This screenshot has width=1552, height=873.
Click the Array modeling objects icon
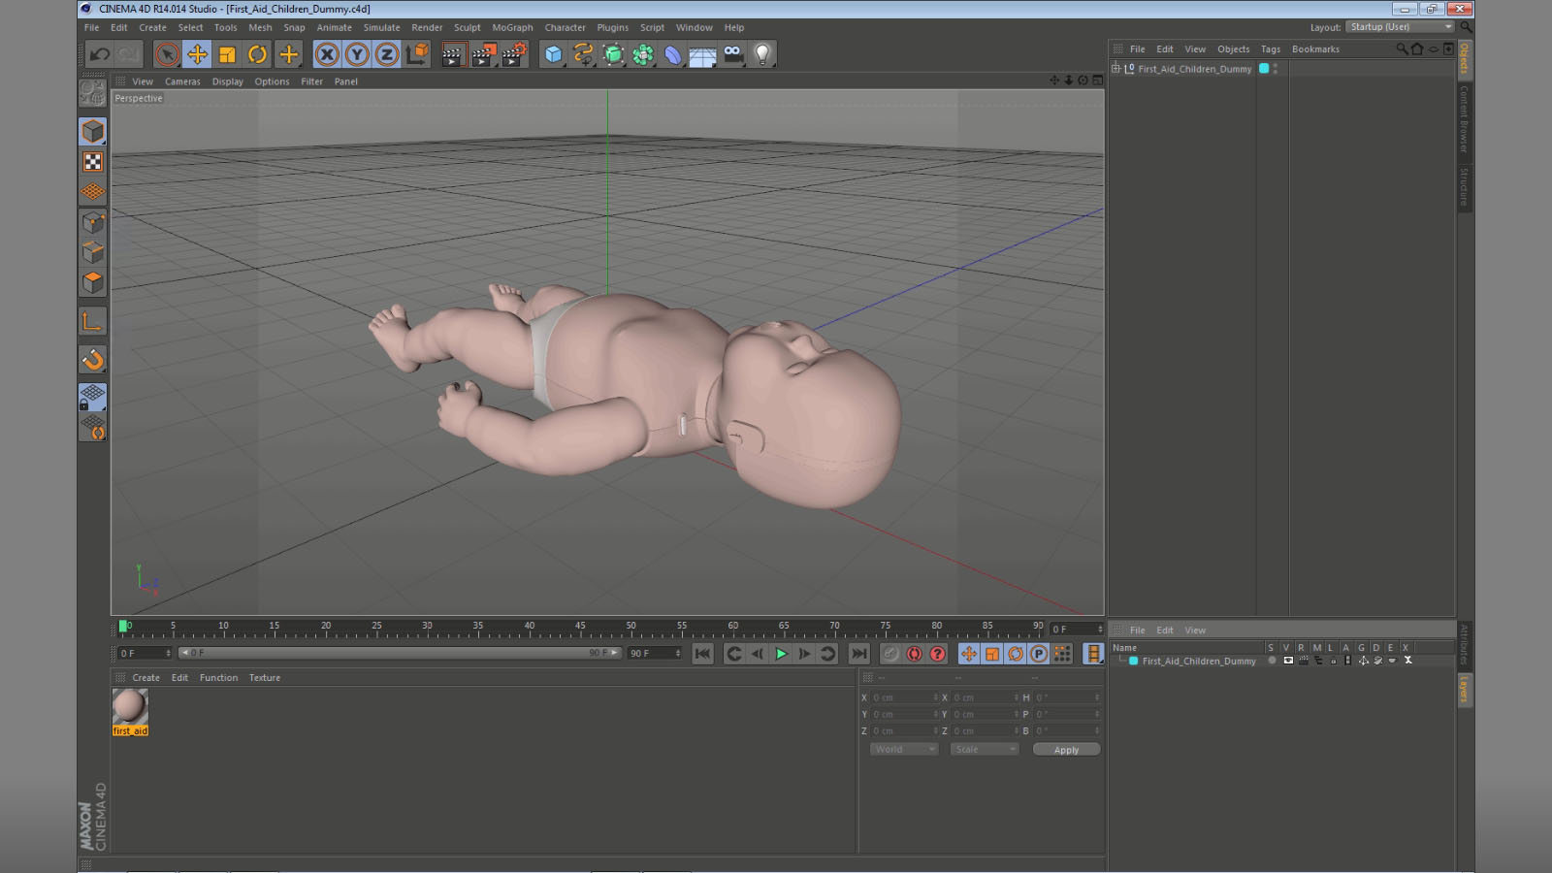(x=643, y=54)
